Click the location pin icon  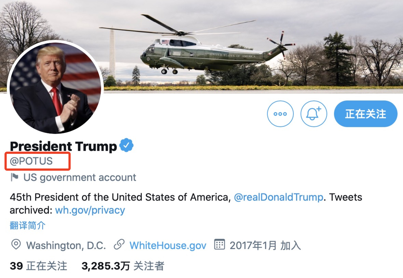click(x=16, y=245)
